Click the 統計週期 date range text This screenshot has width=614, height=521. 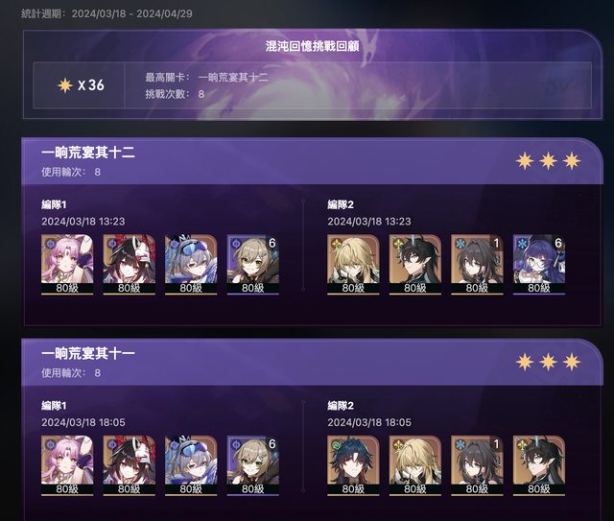click(x=106, y=13)
